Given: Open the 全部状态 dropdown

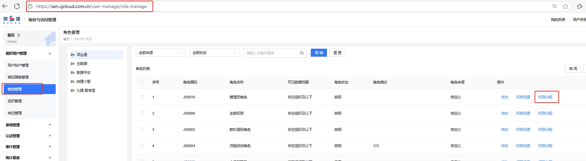Looking at the screenshot, I should 214,53.
